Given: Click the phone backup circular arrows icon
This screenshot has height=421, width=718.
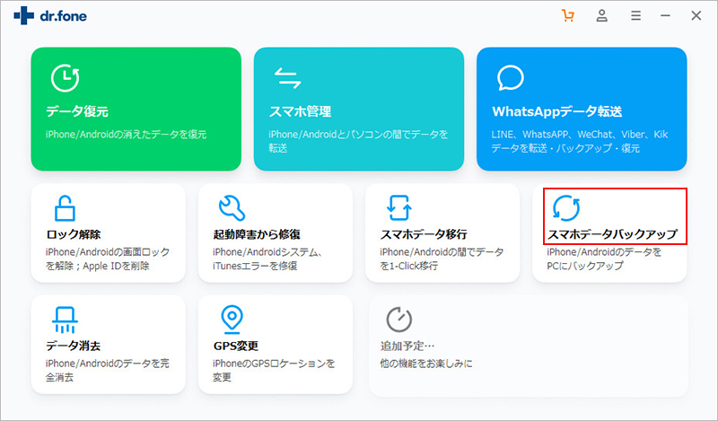Looking at the screenshot, I should tap(566, 207).
